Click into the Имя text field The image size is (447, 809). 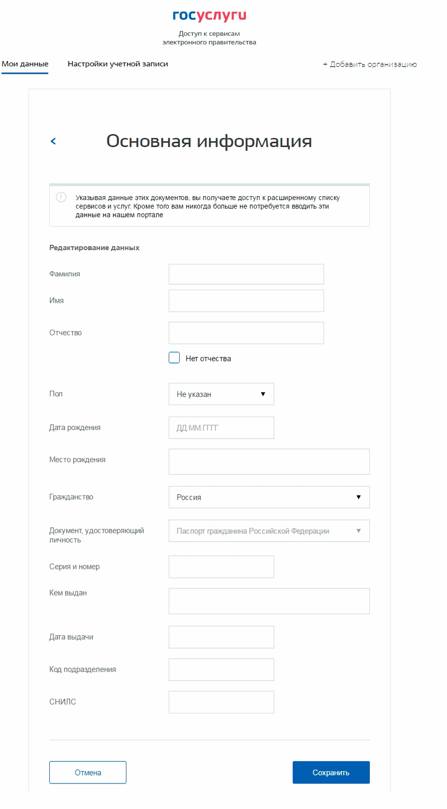click(x=246, y=301)
